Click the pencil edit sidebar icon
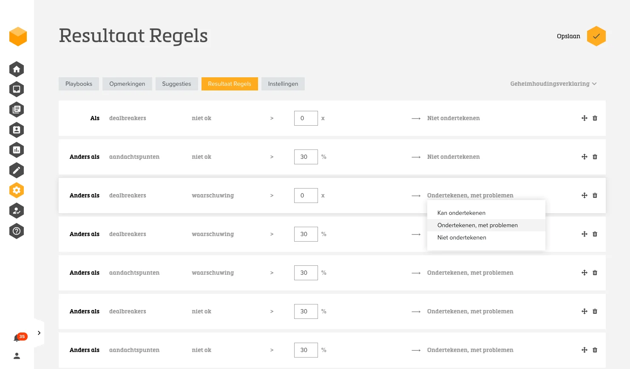The width and height of the screenshot is (630, 369). (x=17, y=170)
